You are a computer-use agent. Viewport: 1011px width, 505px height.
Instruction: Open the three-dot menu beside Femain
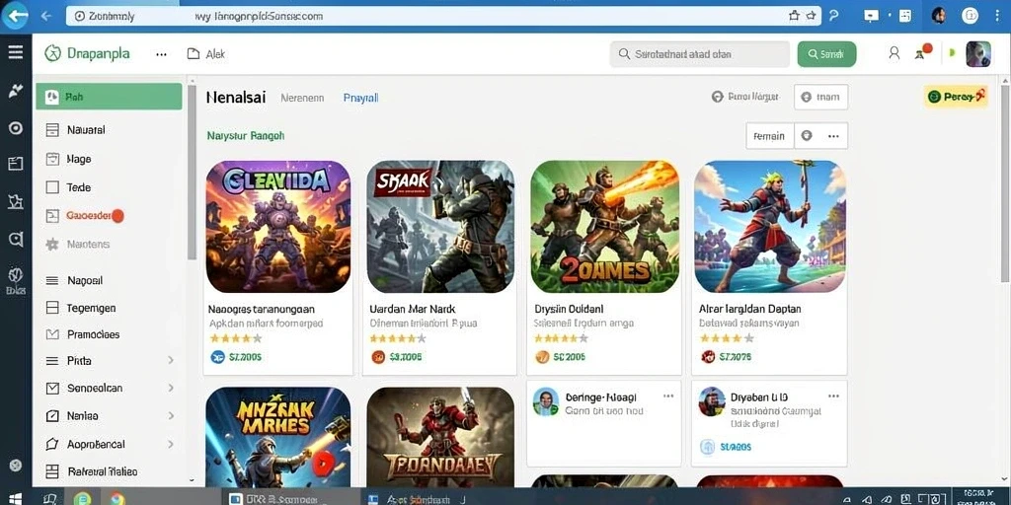[833, 136]
